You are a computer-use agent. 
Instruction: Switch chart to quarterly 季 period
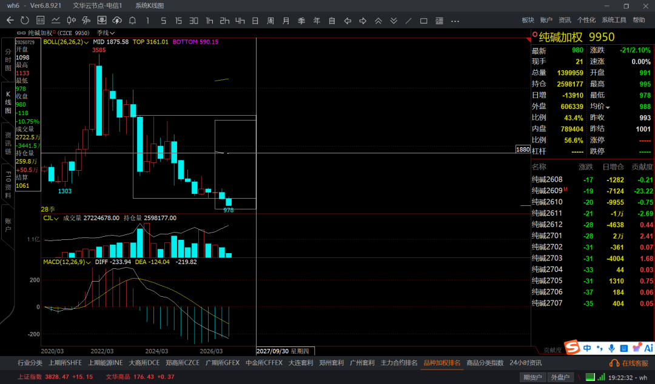click(301, 21)
